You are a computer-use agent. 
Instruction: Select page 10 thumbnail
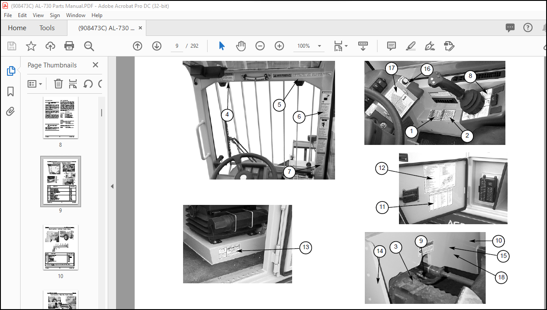click(x=60, y=247)
